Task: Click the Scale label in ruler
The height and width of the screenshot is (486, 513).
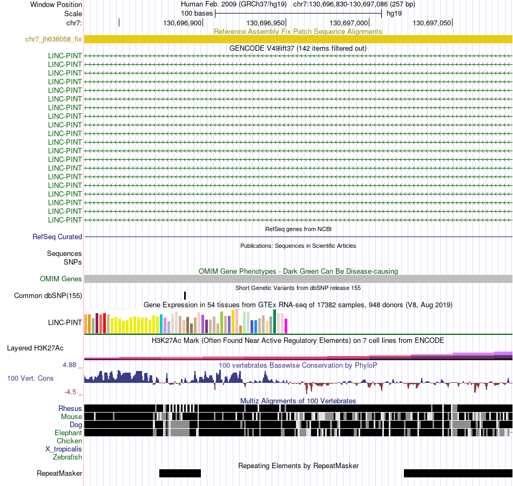Action: (x=73, y=13)
